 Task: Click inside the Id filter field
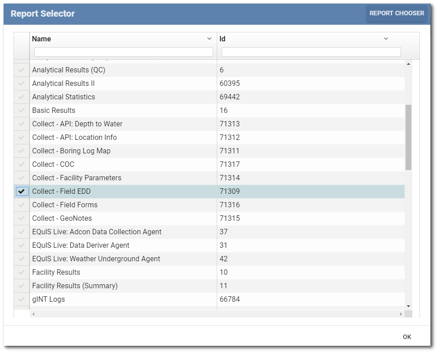(310, 51)
